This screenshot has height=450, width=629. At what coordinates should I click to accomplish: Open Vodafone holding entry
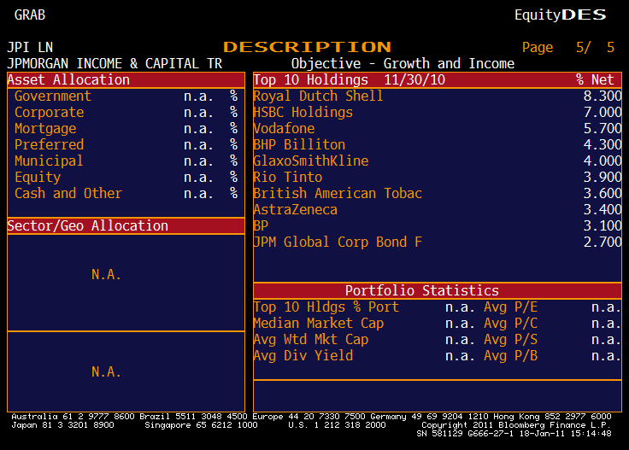[x=284, y=129]
